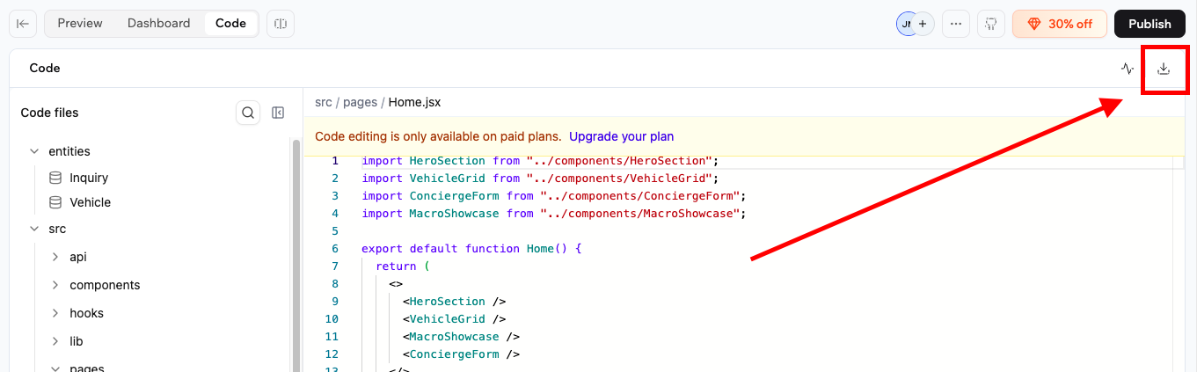Open the Inquiry entity
The image size is (1197, 372).
[89, 178]
